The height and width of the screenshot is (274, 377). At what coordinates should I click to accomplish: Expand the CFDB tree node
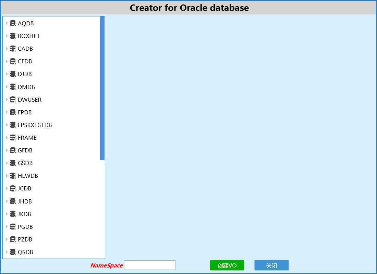click(7, 62)
